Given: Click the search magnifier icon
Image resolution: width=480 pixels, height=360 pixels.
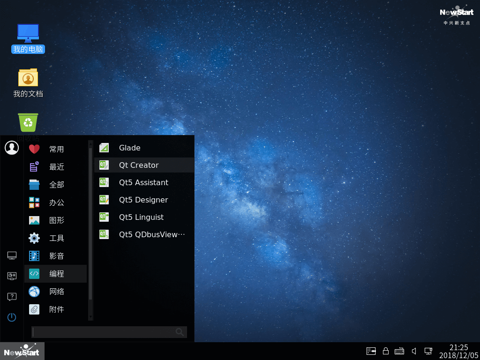Looking at the screenshot, I should (x=180, y=332).
